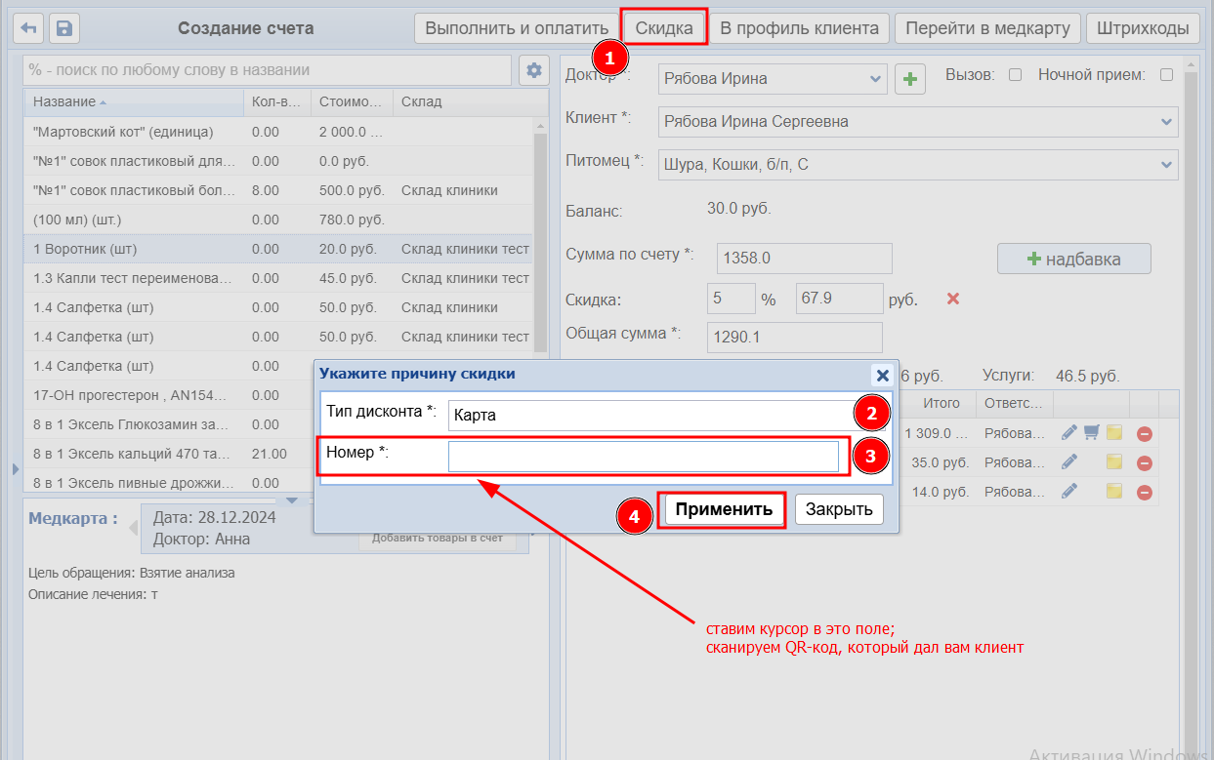Open yellow note icon in first invoice row
1214x760 pixels.
tap(1114, 432)
